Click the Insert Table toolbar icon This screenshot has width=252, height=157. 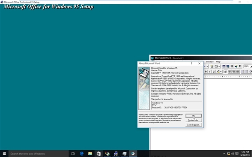pyautogui.click(x=224, y=66)
